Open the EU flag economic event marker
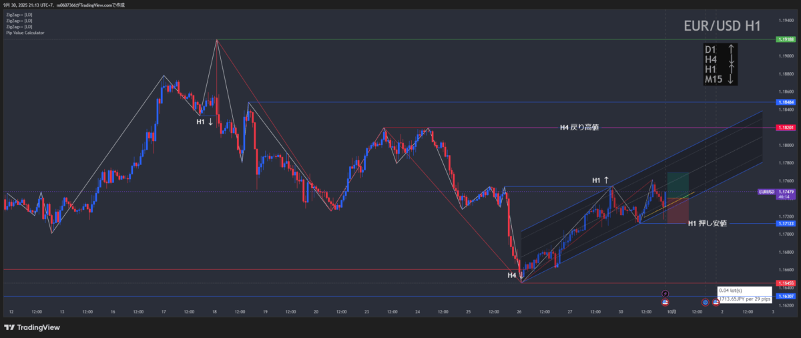This screenshot has height=338, width=801. (x=705, y=302)
